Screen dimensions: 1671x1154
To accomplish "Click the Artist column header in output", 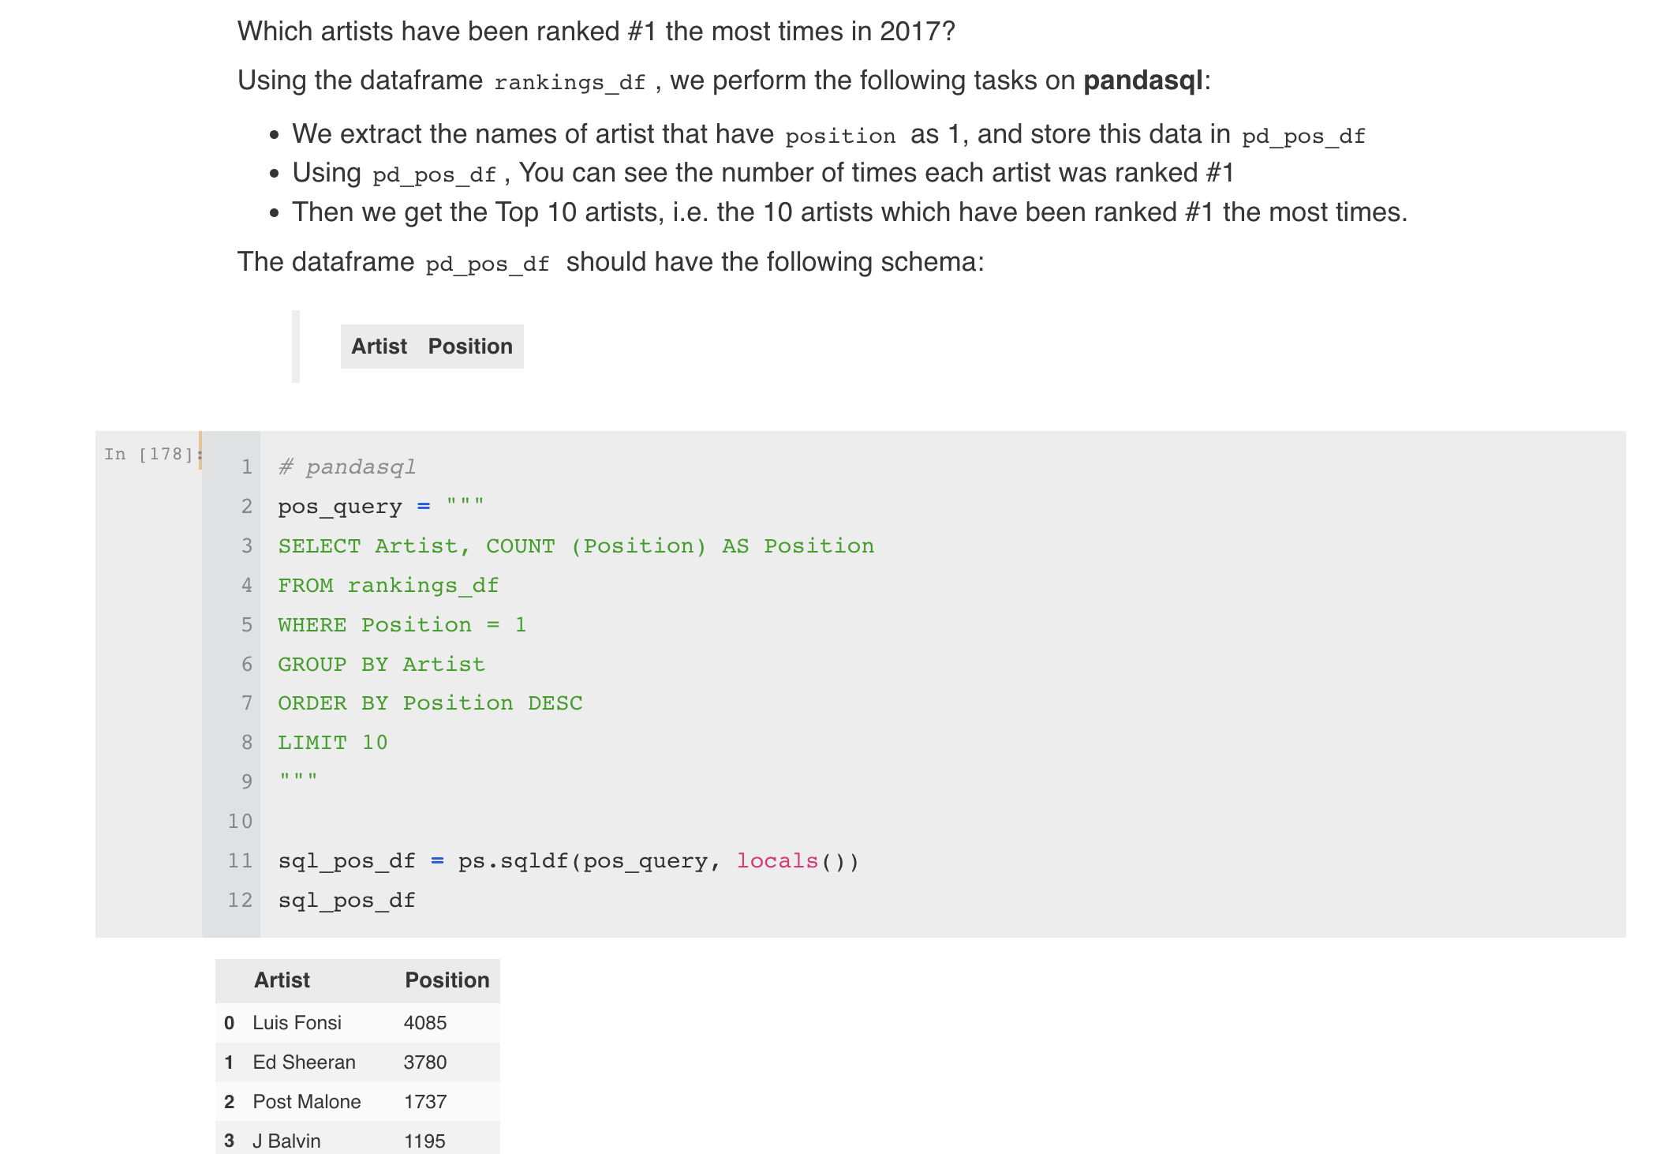I will [282, 980].
